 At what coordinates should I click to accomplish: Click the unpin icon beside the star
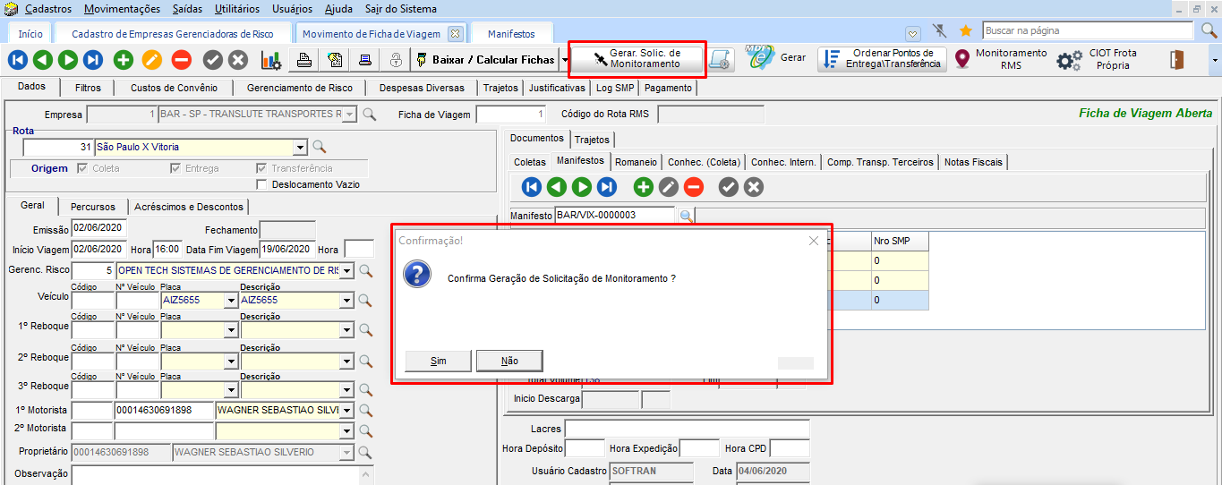click(x=939, y=30)
